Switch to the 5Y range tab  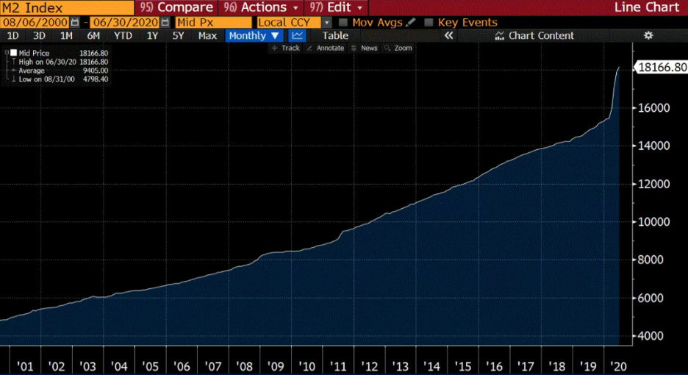(x=179, y=35)
